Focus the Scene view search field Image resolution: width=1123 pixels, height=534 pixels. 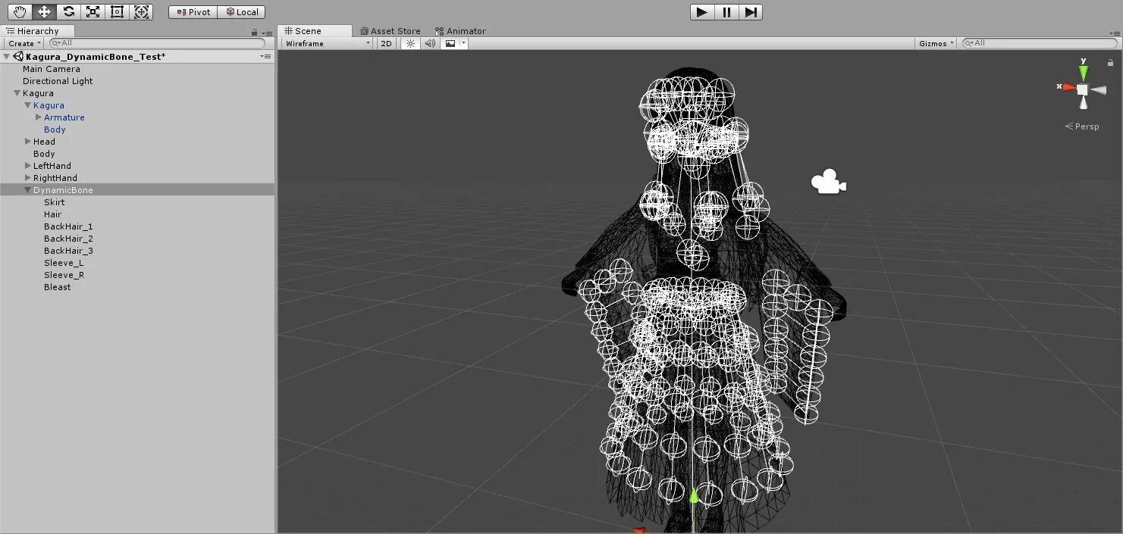(1040, 43)
